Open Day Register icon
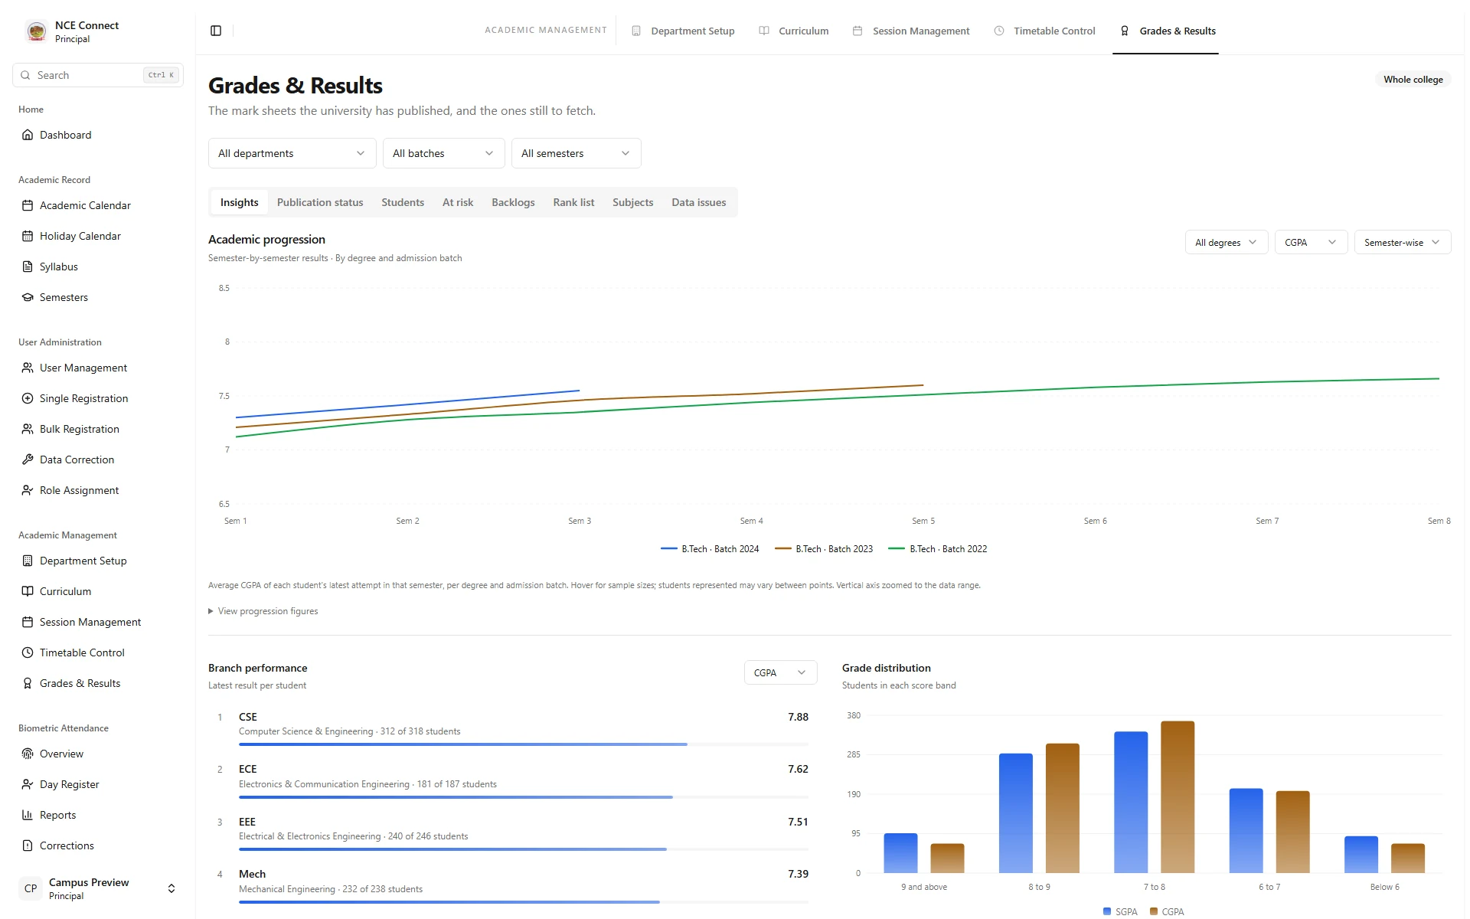The width and height of the screenshot is (1470, 919). pyautogui.click(x=28, y=784)
